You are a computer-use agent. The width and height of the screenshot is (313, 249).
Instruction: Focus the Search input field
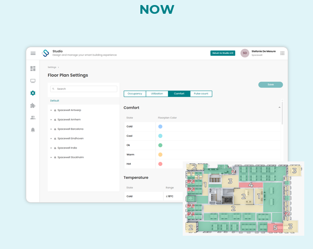84,89
